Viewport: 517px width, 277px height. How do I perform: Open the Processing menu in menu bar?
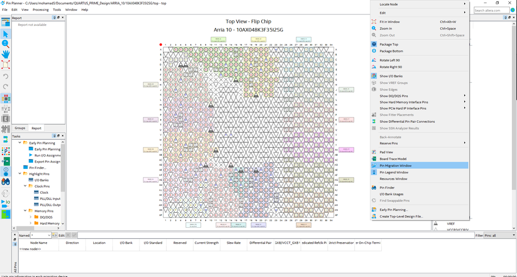40,9
